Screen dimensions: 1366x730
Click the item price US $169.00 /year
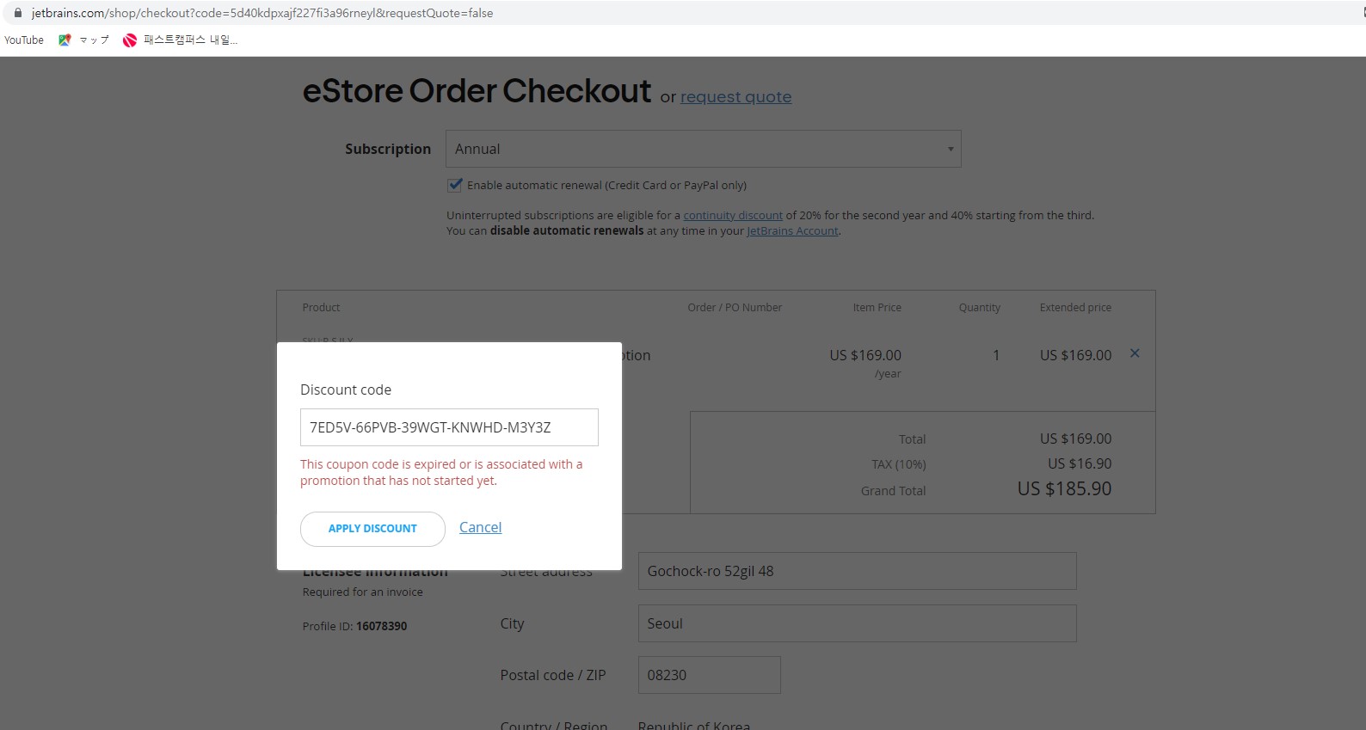(x=865, y=363)
